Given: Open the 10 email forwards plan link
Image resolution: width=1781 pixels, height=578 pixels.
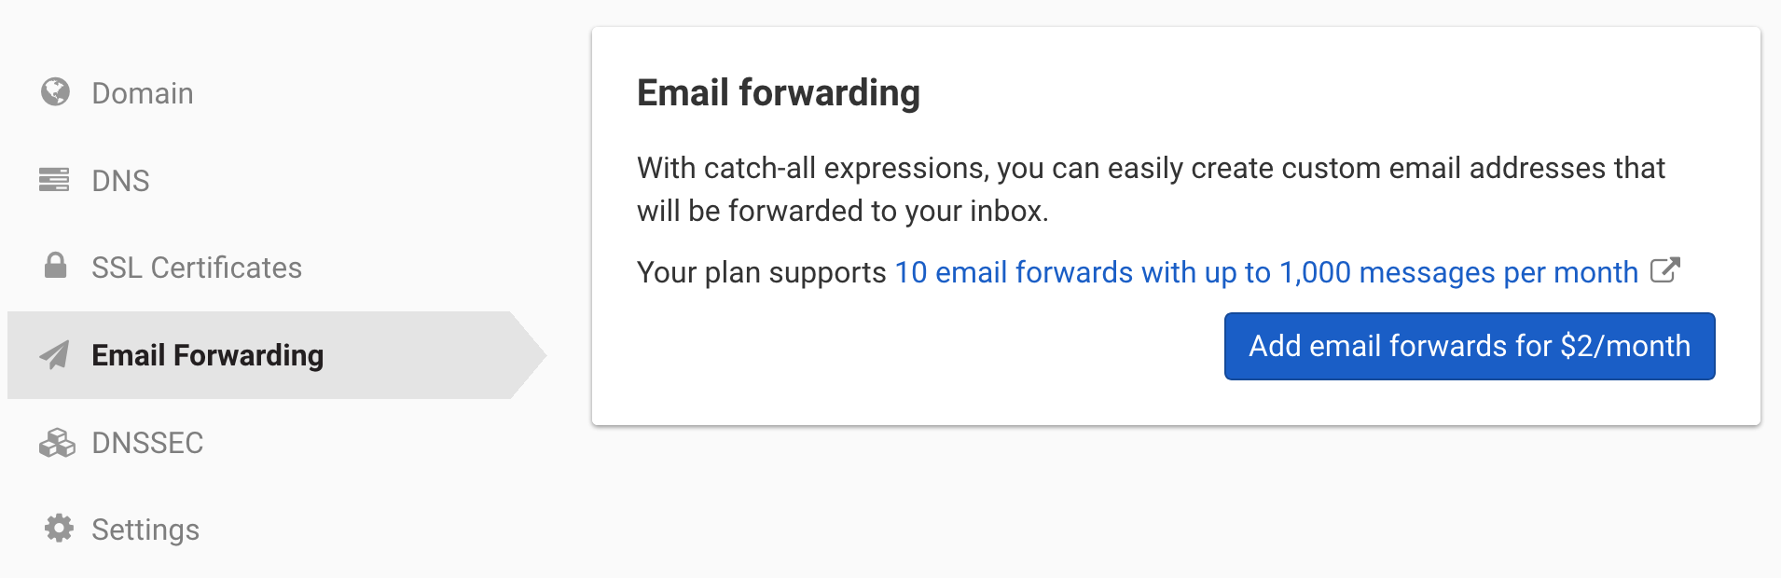Looking at the screenshot, I should pos(1265,272).
